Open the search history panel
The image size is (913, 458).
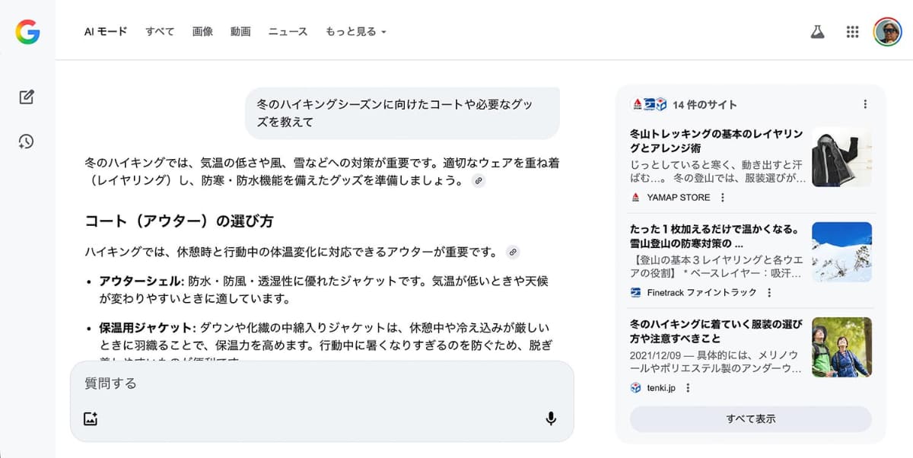pyautogui.click(x=27, y=142)
